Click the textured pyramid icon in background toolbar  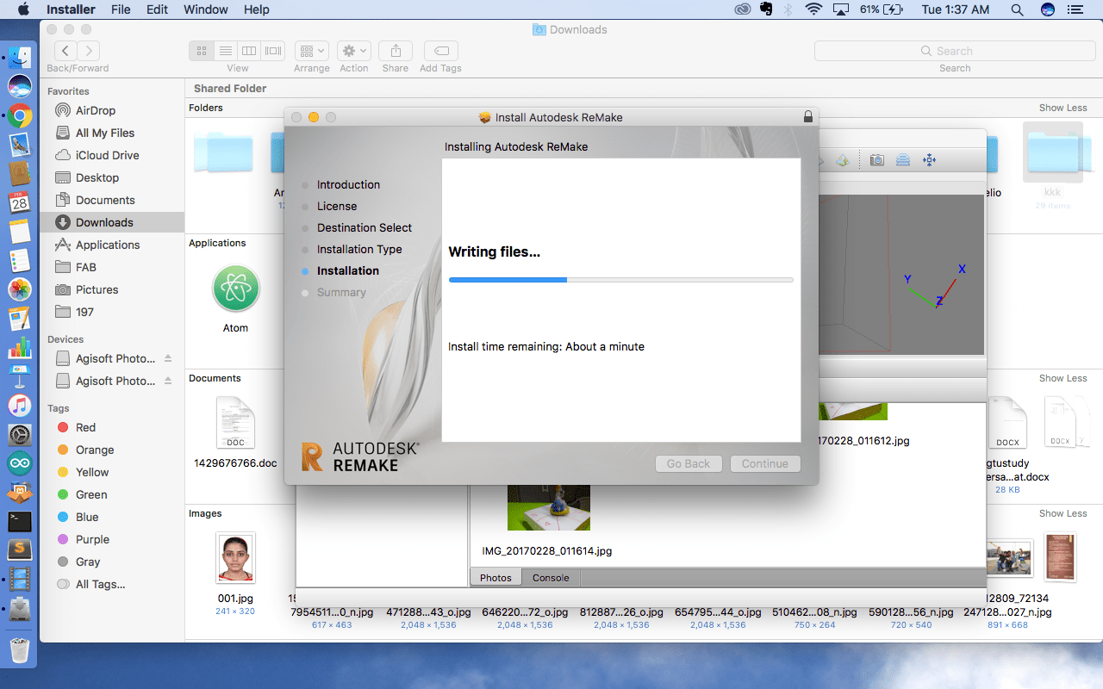tap(842, 160)
